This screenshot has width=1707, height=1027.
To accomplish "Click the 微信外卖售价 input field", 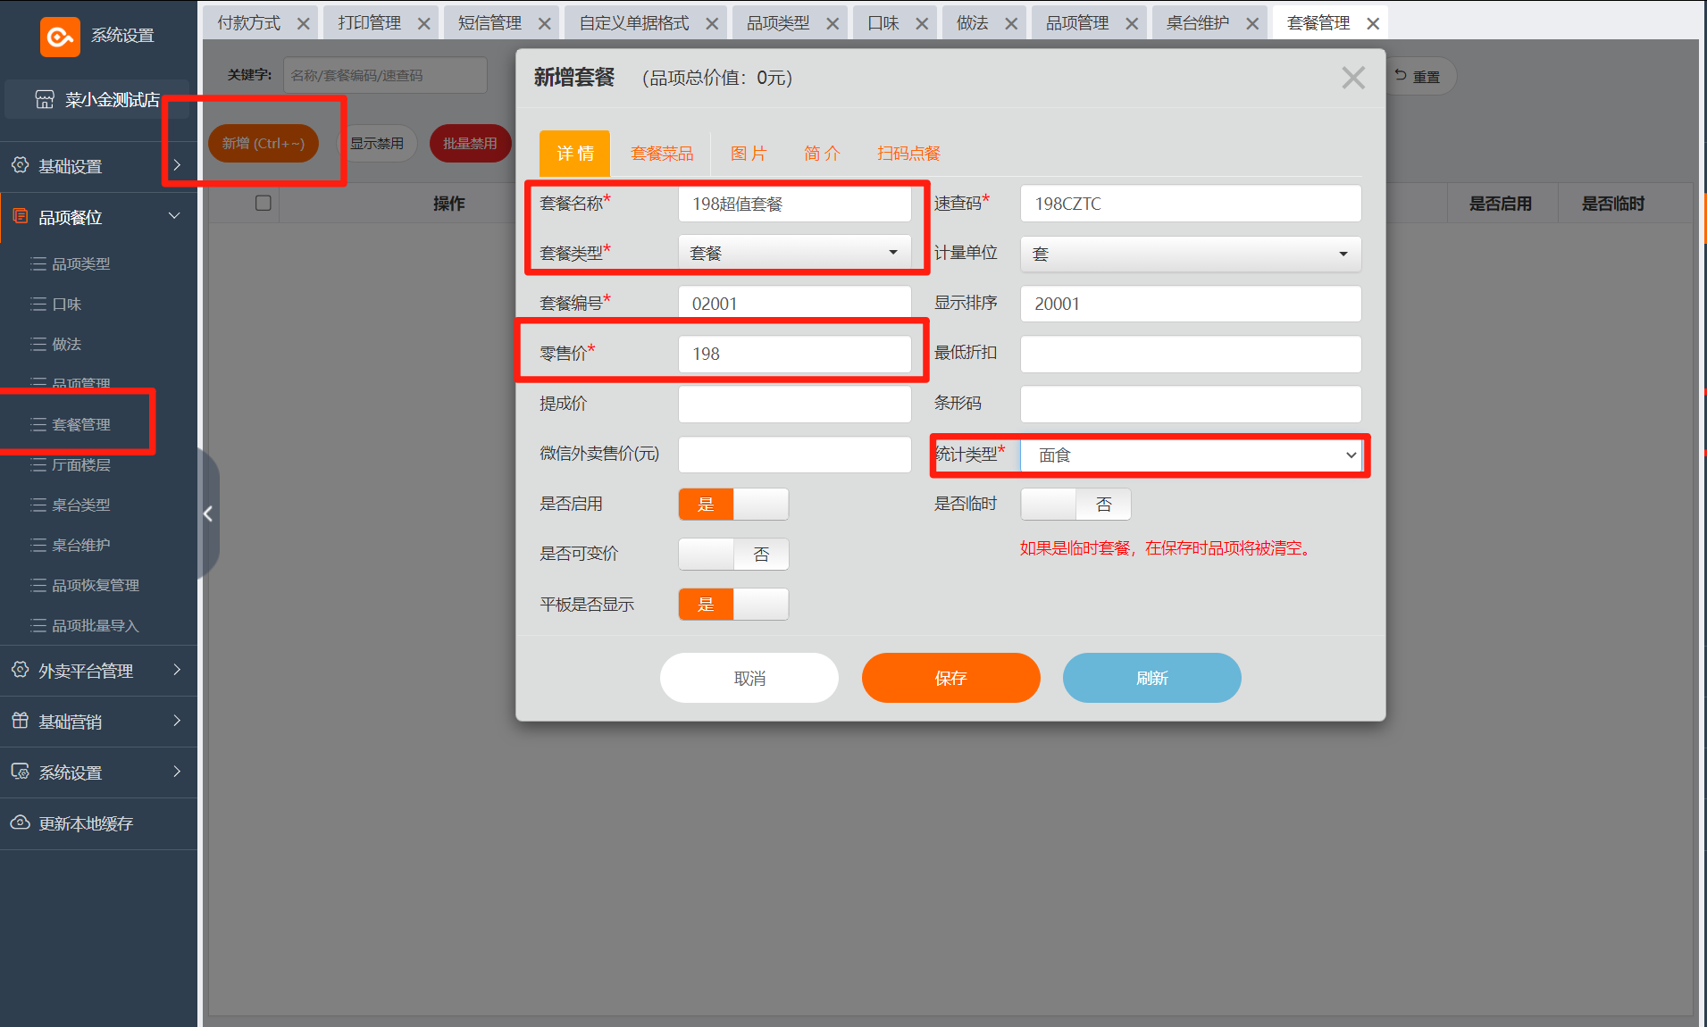I will click(x=794, y=455).
